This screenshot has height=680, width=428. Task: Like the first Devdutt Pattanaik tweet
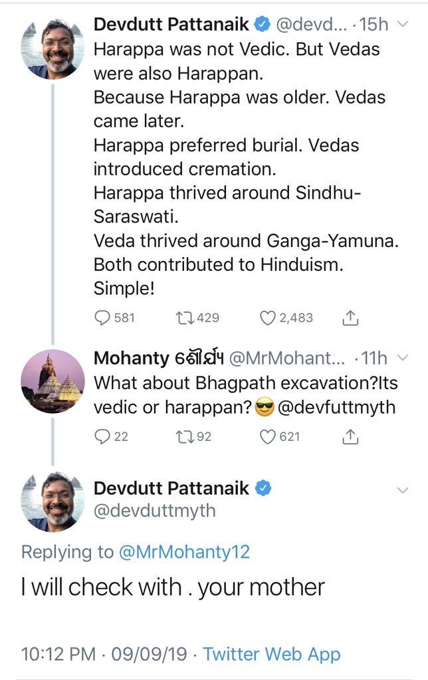(267, 318)
